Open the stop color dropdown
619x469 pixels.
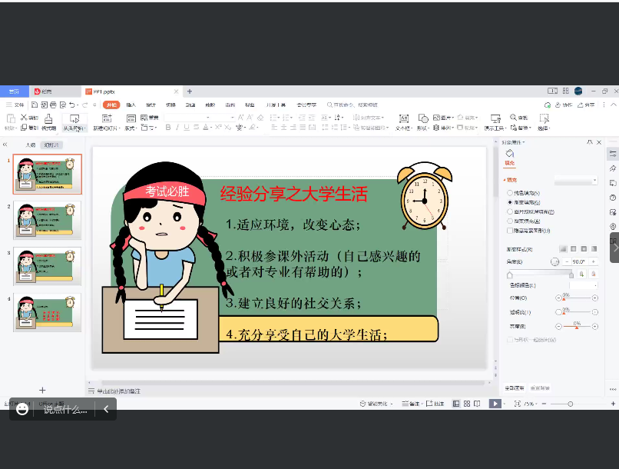click(583, 285)
